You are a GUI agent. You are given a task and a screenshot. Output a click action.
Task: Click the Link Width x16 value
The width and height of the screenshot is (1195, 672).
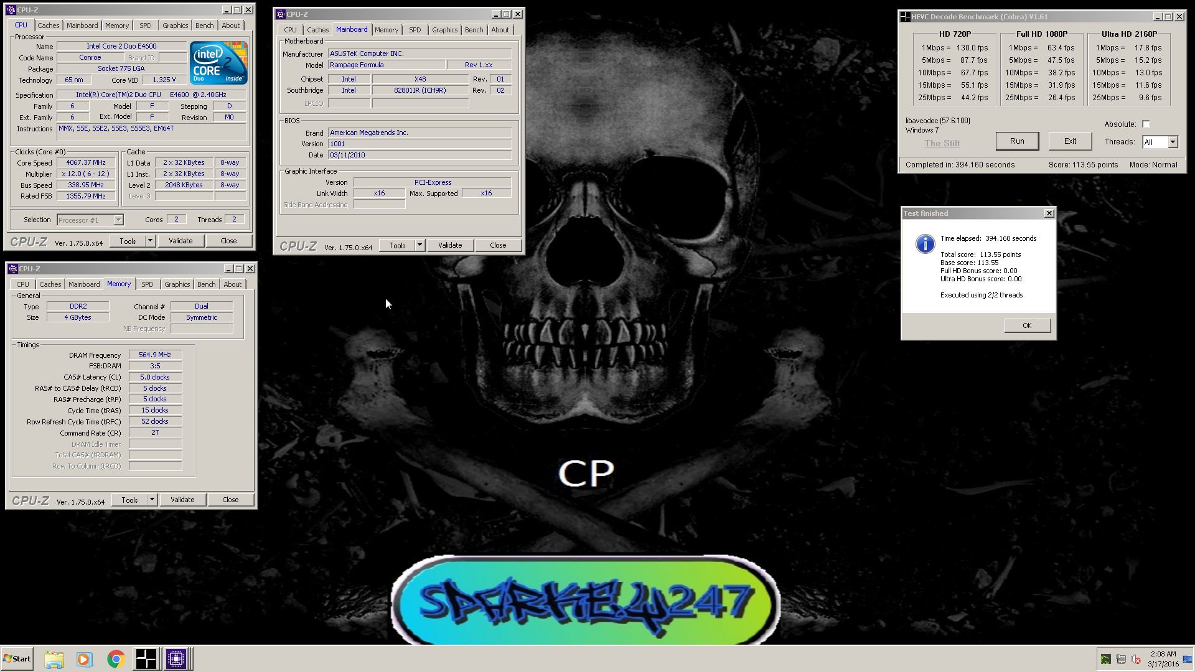coord(379,194)
